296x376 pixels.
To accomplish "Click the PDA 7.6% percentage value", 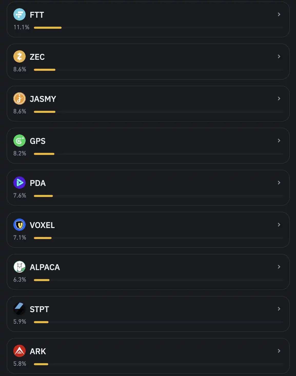I will (20, 195).
